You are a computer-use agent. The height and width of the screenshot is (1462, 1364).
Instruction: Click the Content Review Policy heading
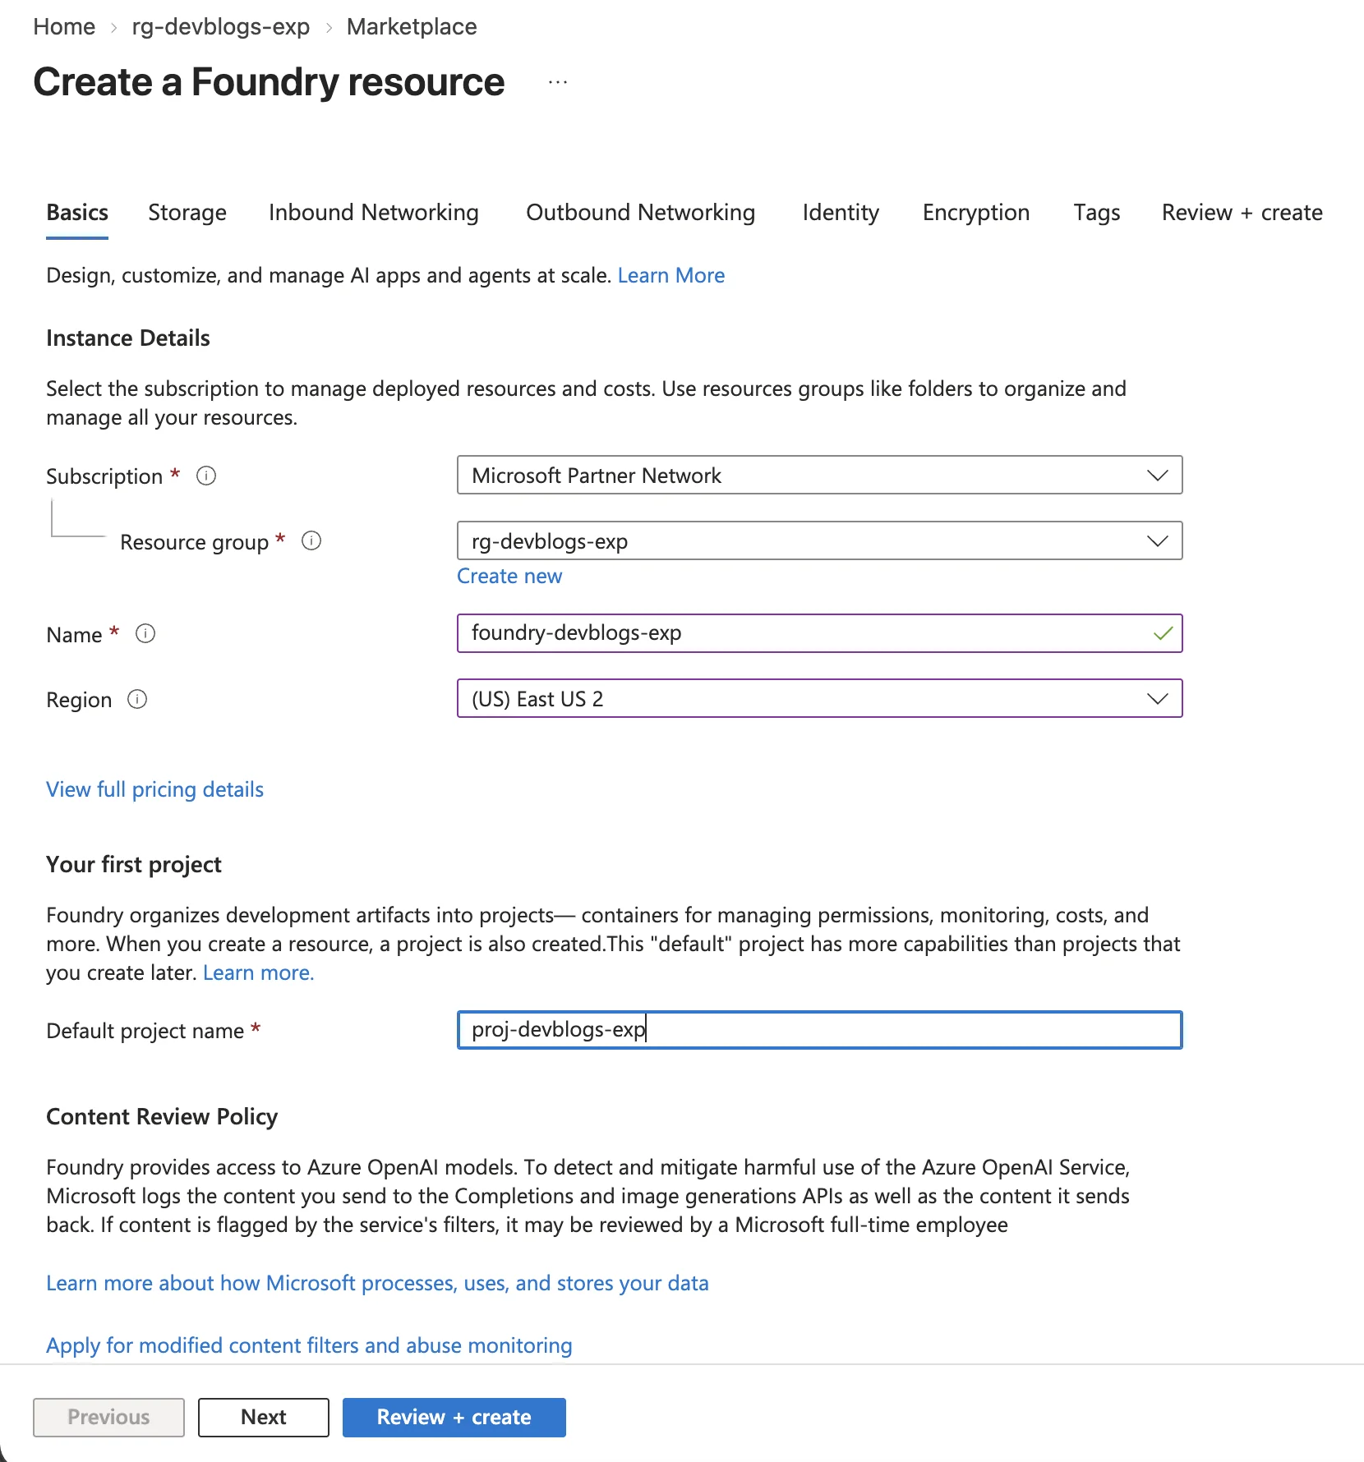point(162,1116)
